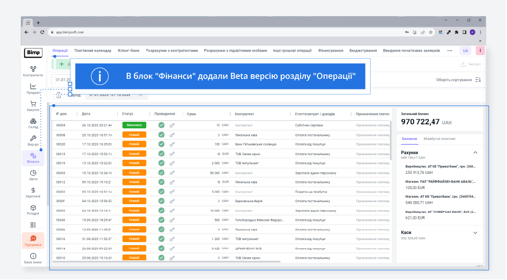This screenshot has height=280, width=507.
Task: Click the UA language button
Action: click(x=465, y=51)
